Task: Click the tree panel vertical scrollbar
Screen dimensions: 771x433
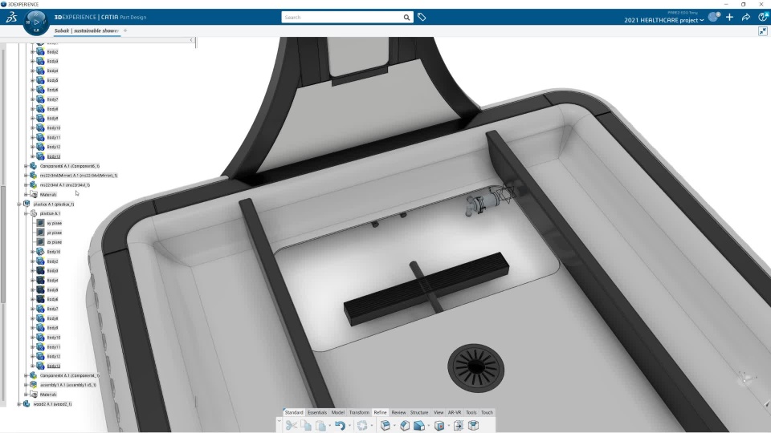Action: click(x=3, y=245)
